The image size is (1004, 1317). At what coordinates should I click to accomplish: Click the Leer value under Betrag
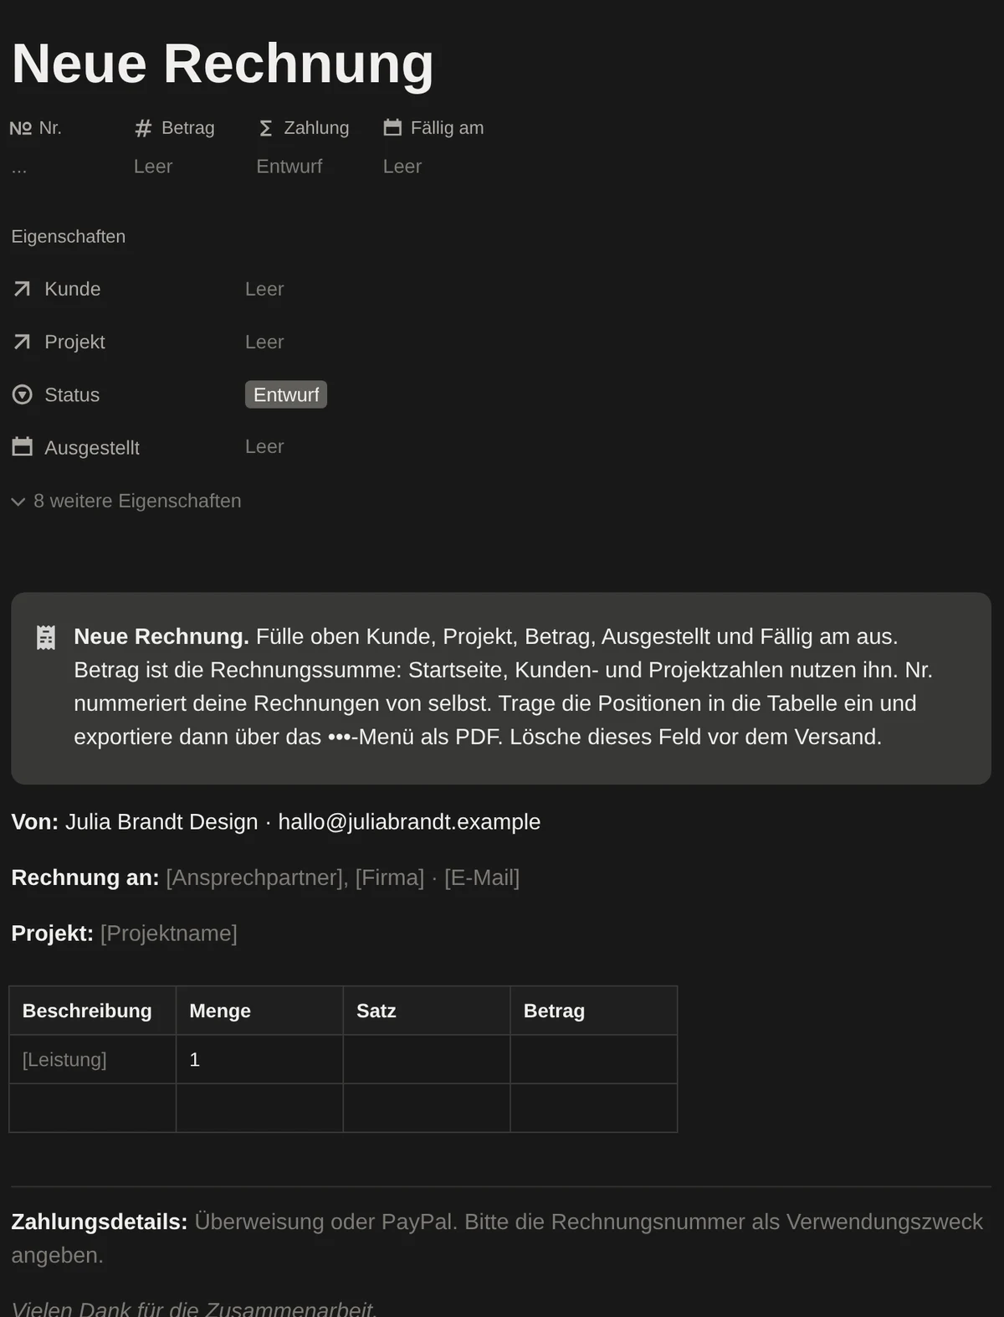tap(153, 167)
